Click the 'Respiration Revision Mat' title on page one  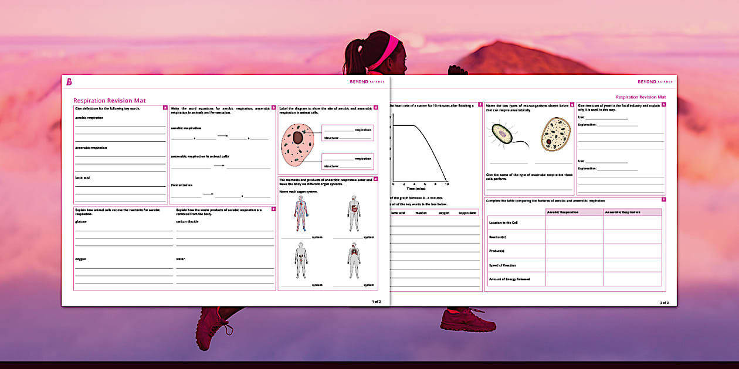tap(109, 100)
